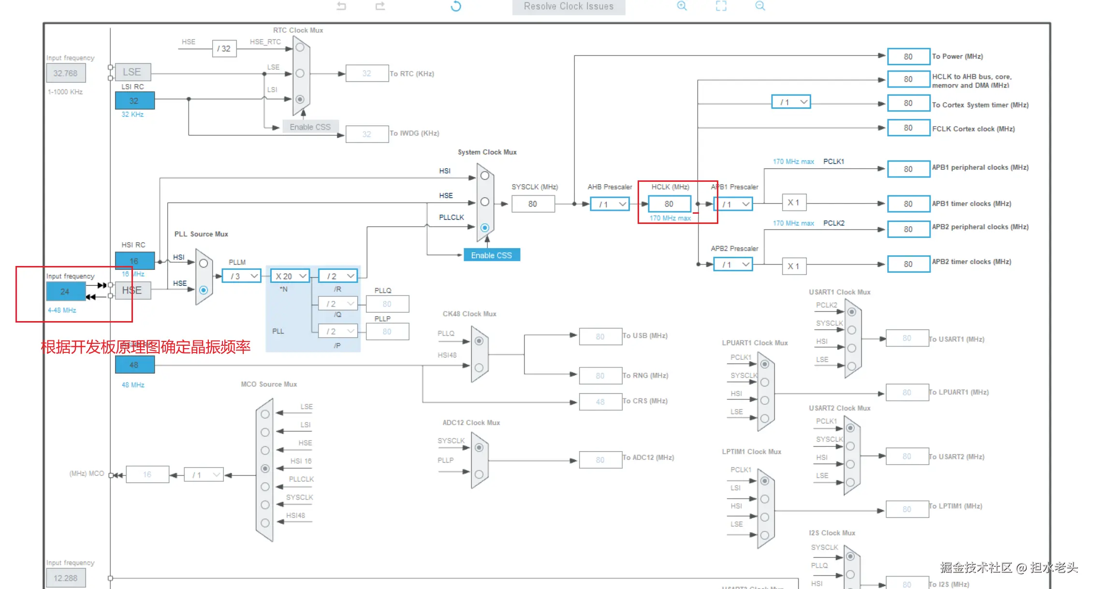The width and height of the screenshot is (1093, 589).
Task: Open the PLL /P divider dropdown
Action: coord(338,331)
